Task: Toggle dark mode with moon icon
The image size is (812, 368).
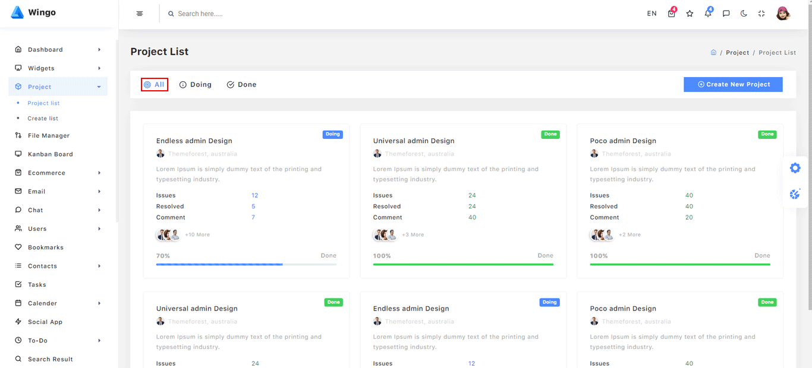Action: (744, 14)
